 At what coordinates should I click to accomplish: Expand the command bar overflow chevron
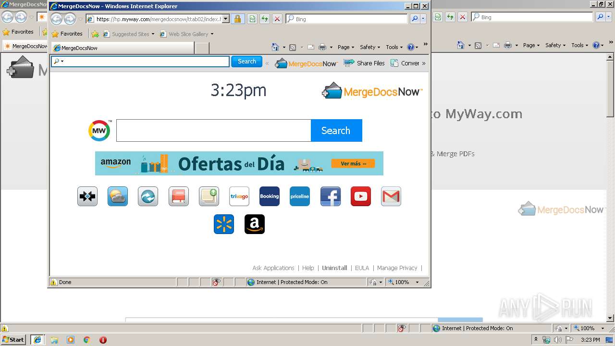tap(425, 45)
